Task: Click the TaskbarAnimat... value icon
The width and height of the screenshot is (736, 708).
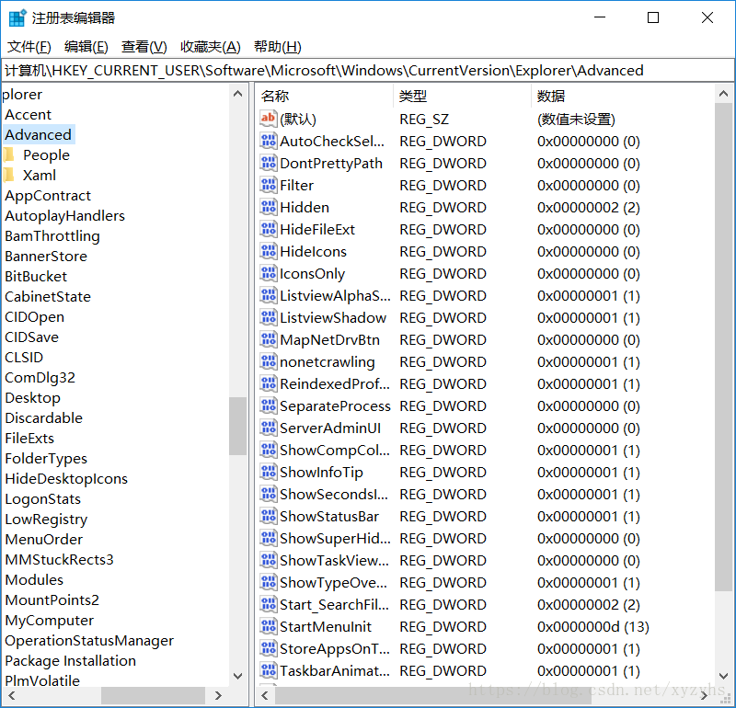Action: click(x=268, y=670)
